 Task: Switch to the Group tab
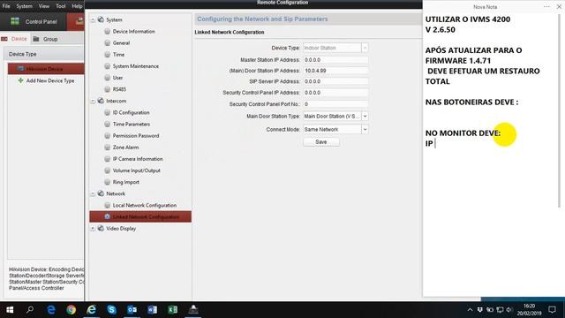pos(45,39)
